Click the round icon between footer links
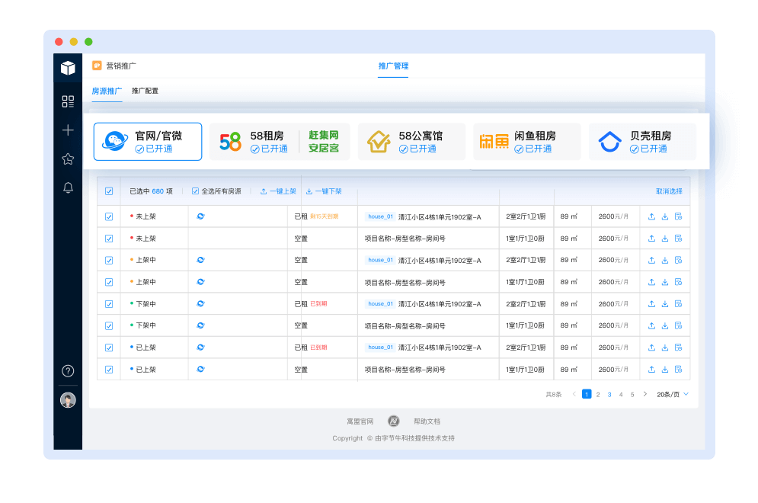 tap(394, 421)
